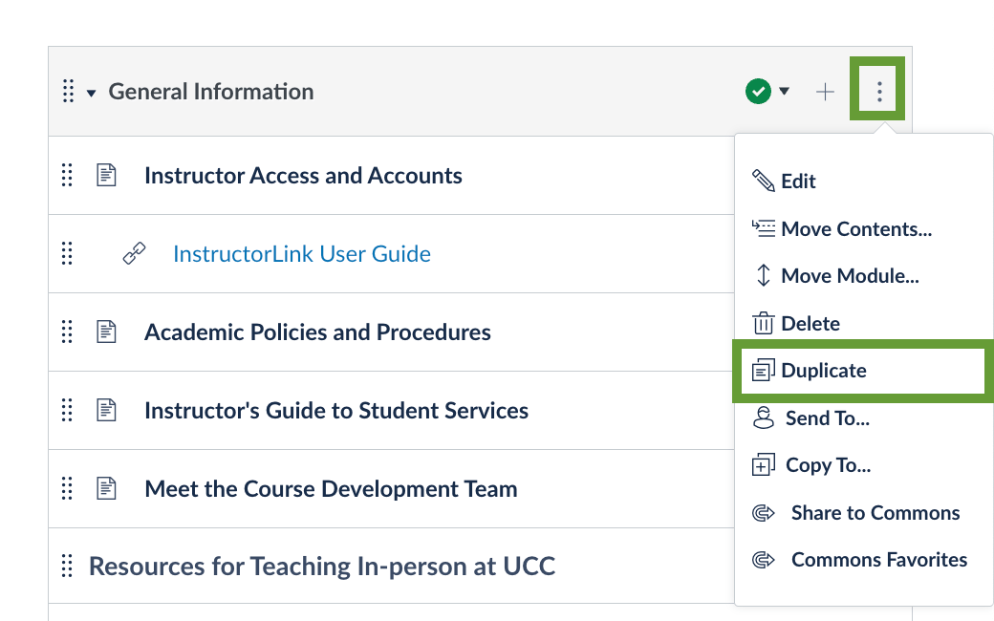
Task: Toggle the green published checkmark for General Information
Action: click(758, 92)
